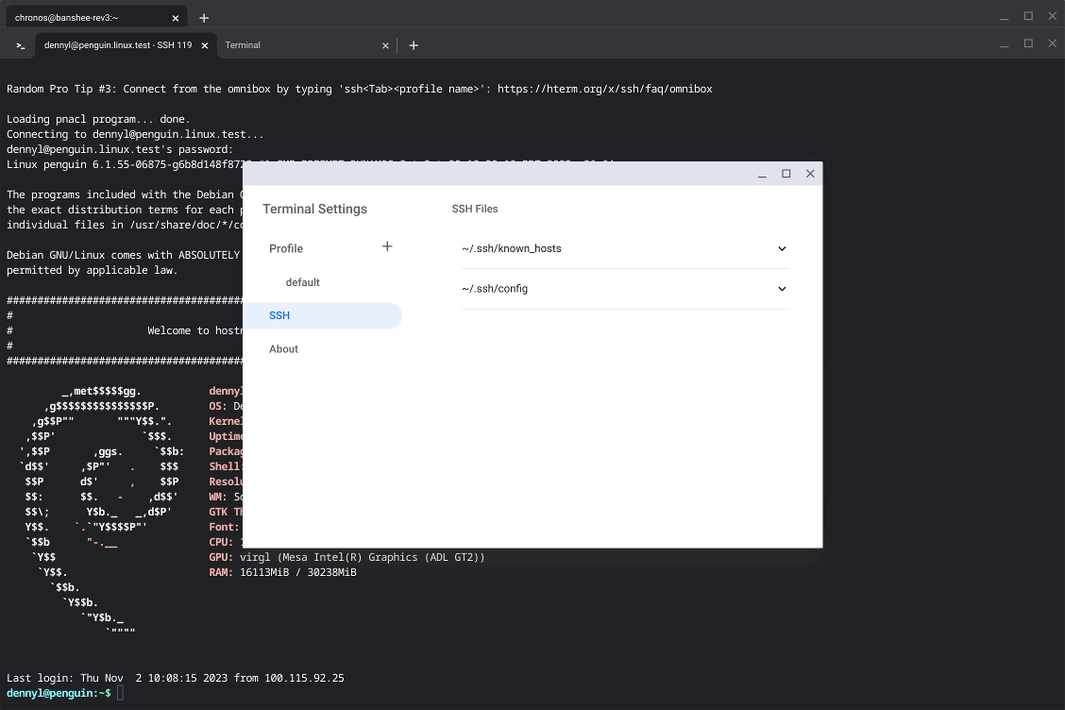This screenshot has width=1065, height=710.
Task: Add a new profile with plus icon
Action: pos(387,246)
